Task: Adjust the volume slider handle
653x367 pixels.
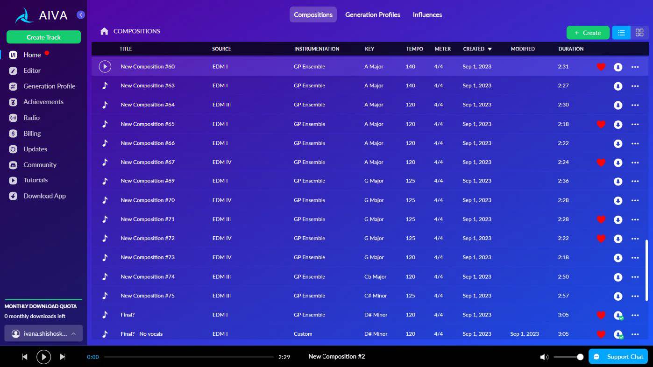Action: tap(580, 357)
